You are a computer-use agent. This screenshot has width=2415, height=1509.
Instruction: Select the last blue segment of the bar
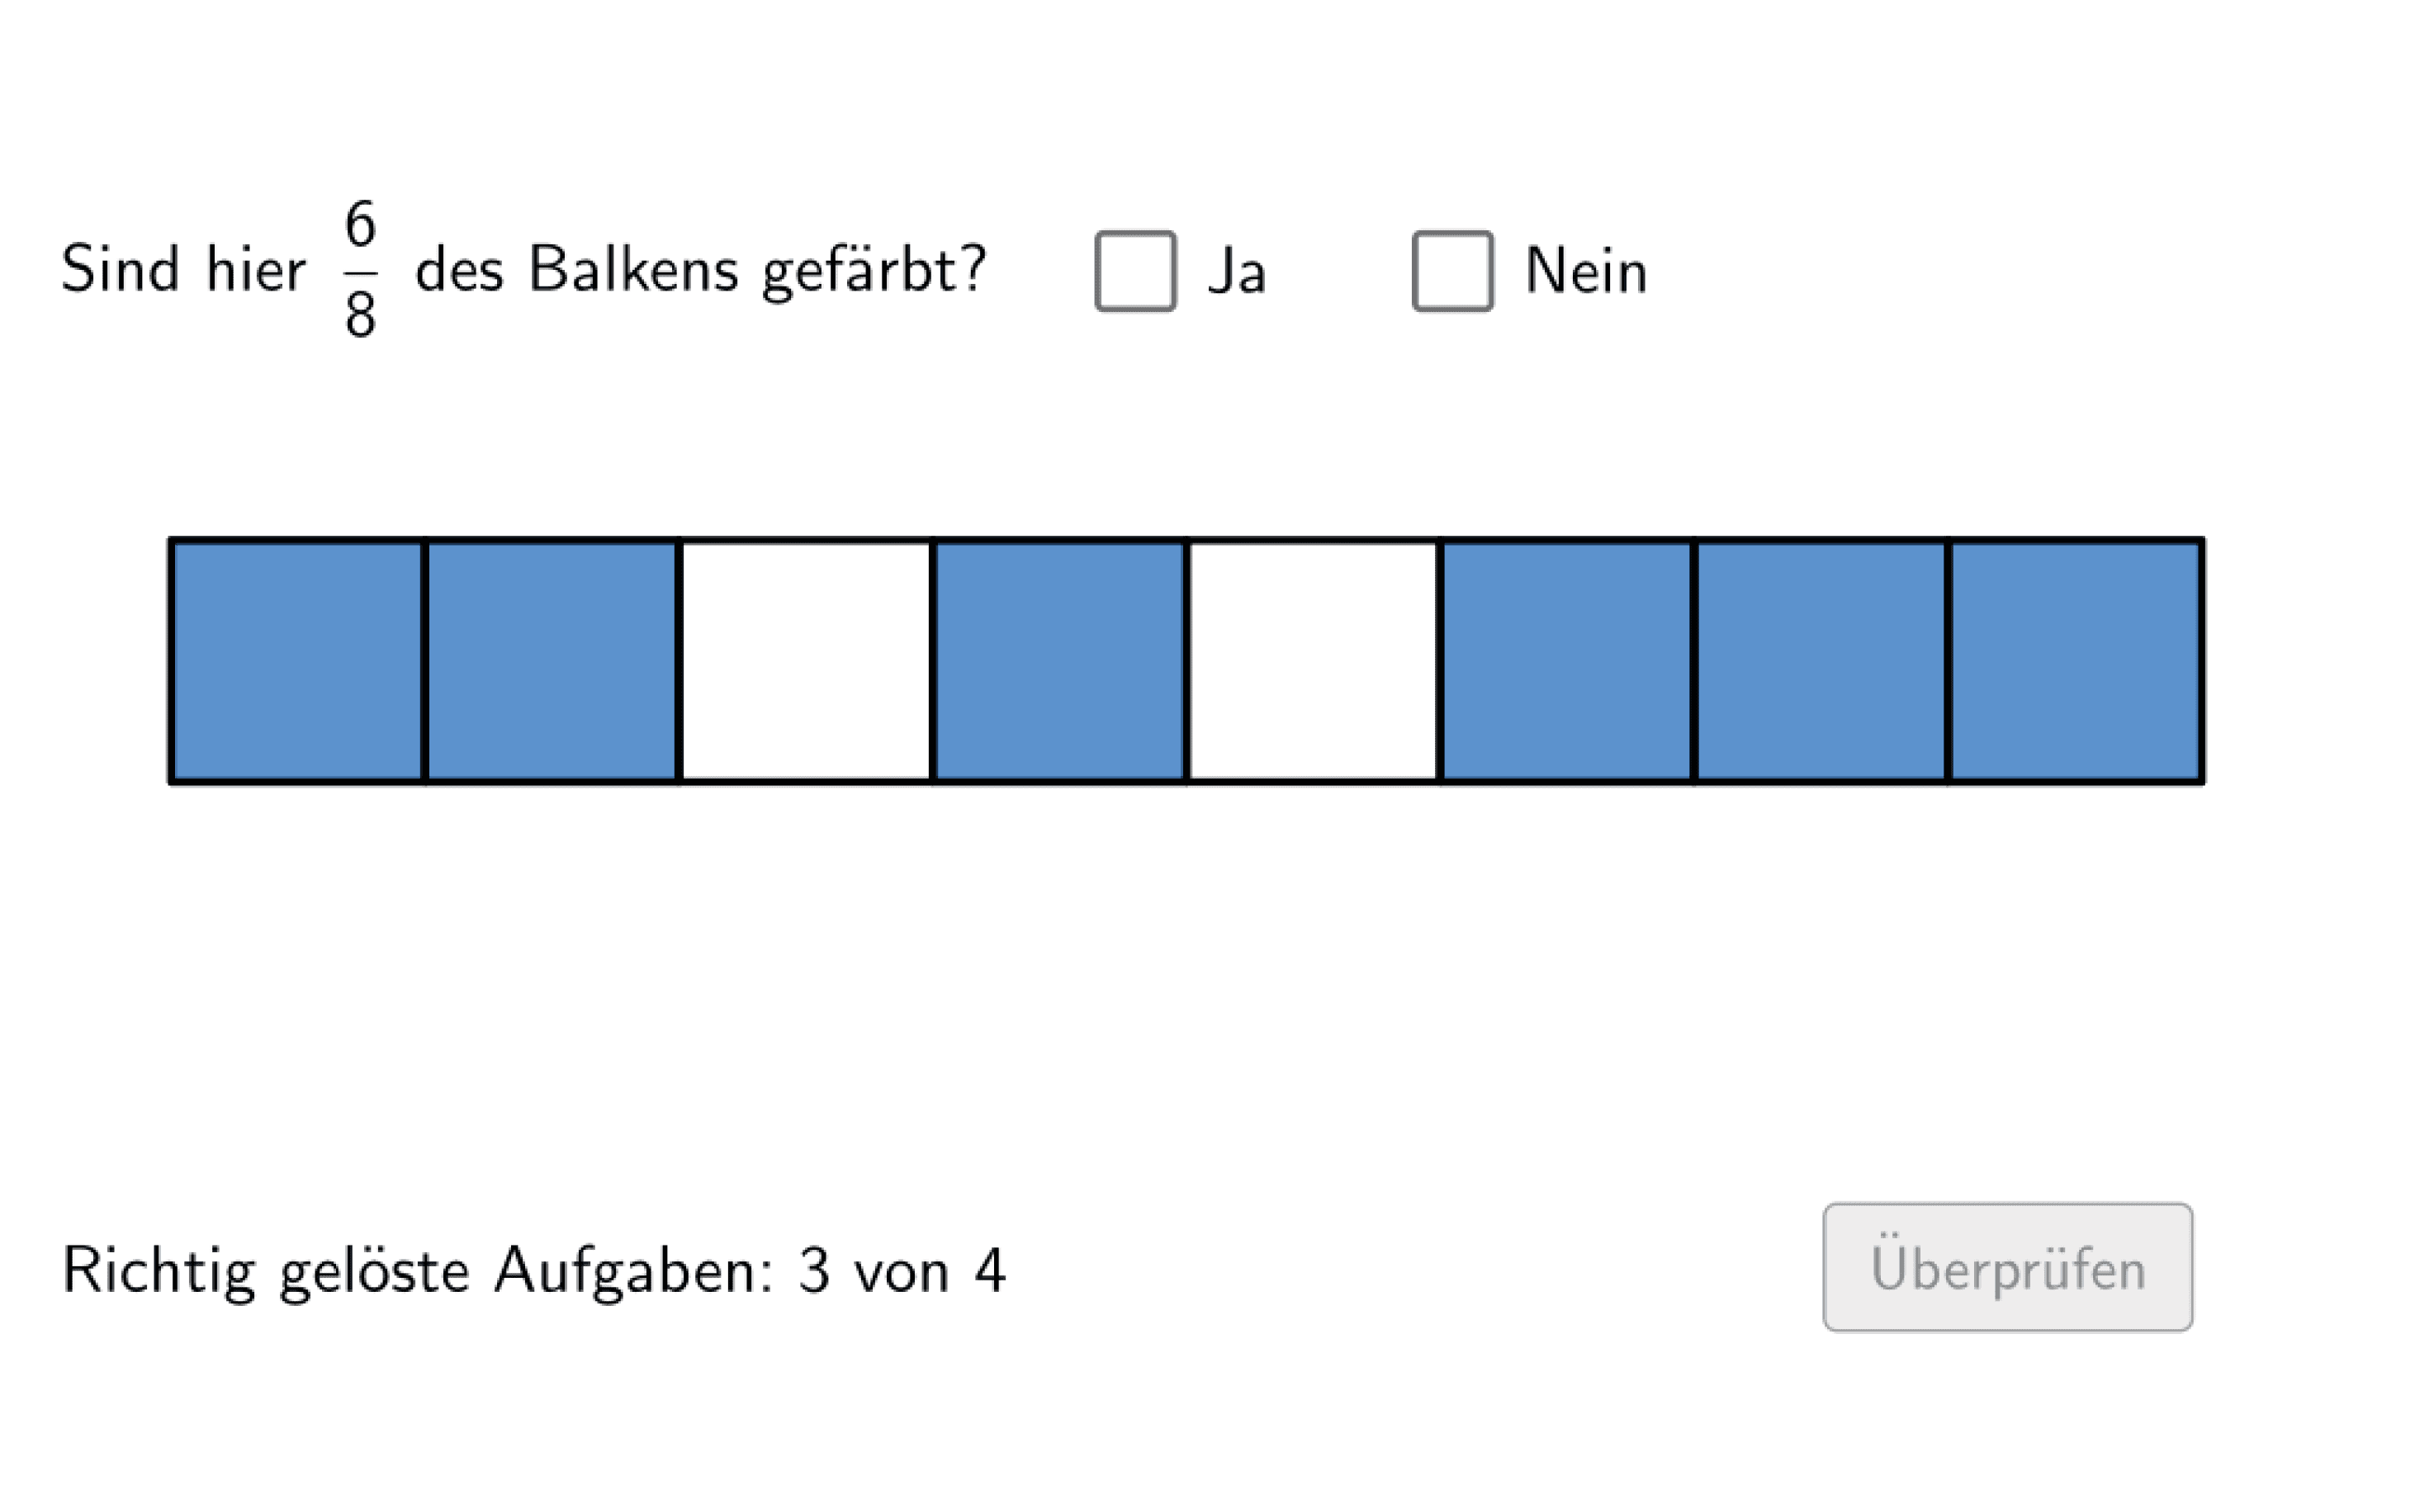2075,660
